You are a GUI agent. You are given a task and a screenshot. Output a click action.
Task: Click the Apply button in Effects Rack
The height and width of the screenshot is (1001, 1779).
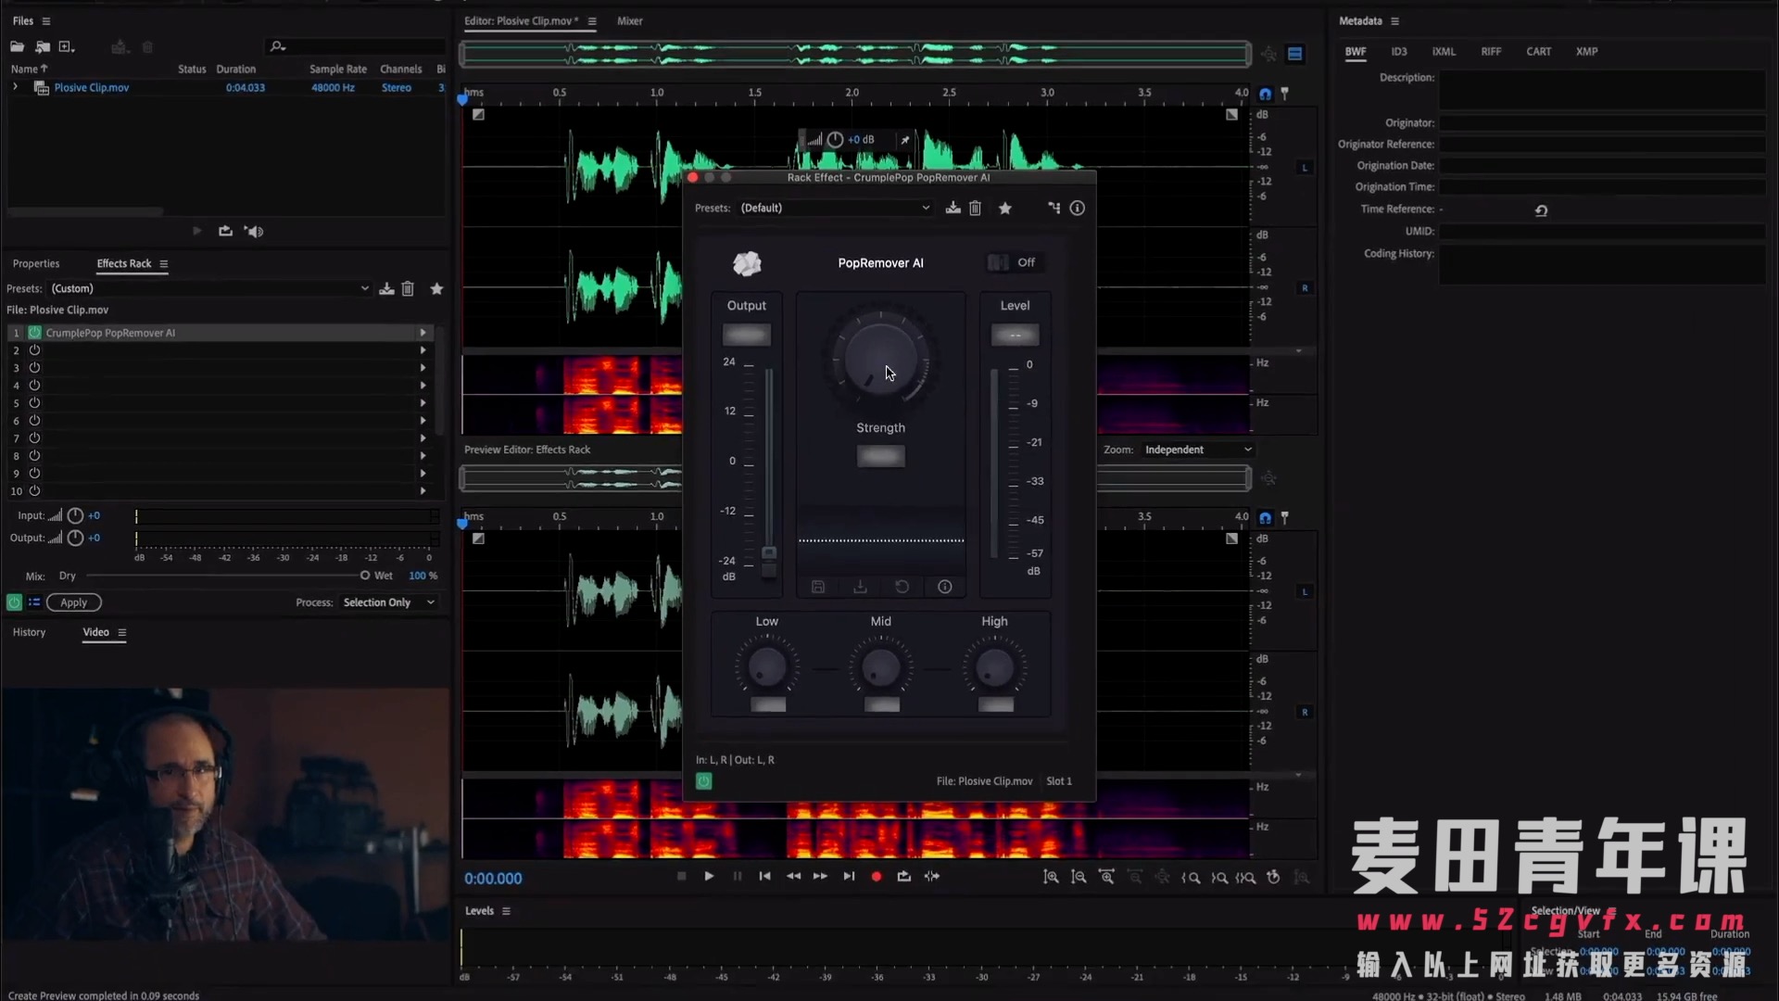click(73, 602)
